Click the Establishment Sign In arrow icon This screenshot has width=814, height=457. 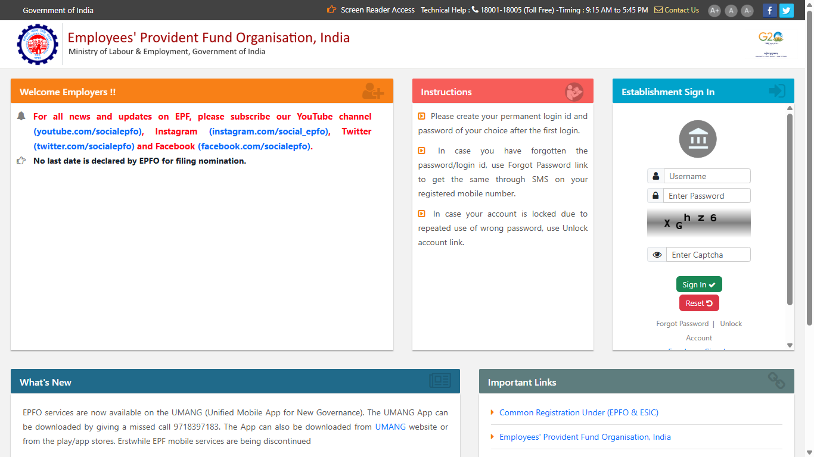pyautogui.click(x=777, y=91)
